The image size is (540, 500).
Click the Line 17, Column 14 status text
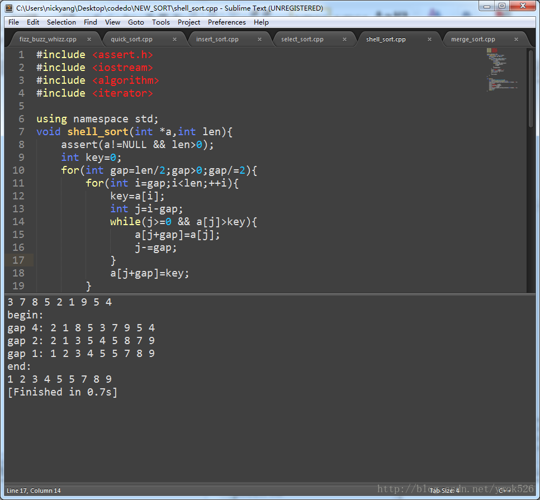click(x=34, y=491)
